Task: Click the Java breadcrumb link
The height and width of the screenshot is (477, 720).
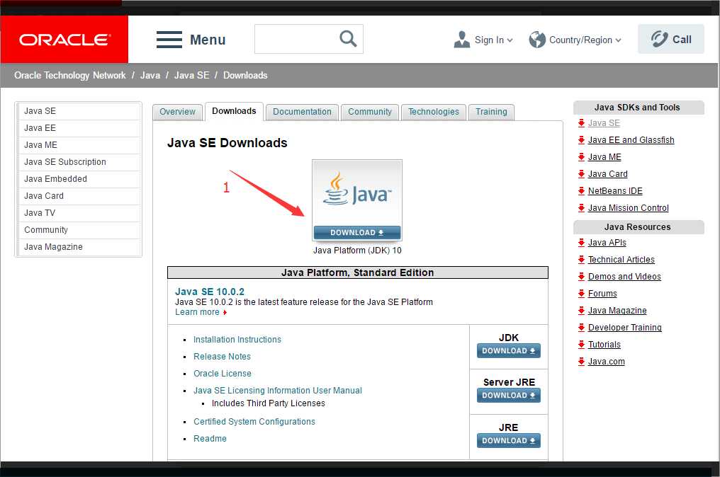Action: coord(150,75)
